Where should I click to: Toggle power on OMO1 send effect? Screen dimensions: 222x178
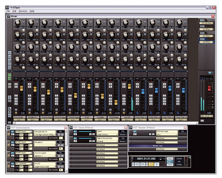tap(75, 132)
